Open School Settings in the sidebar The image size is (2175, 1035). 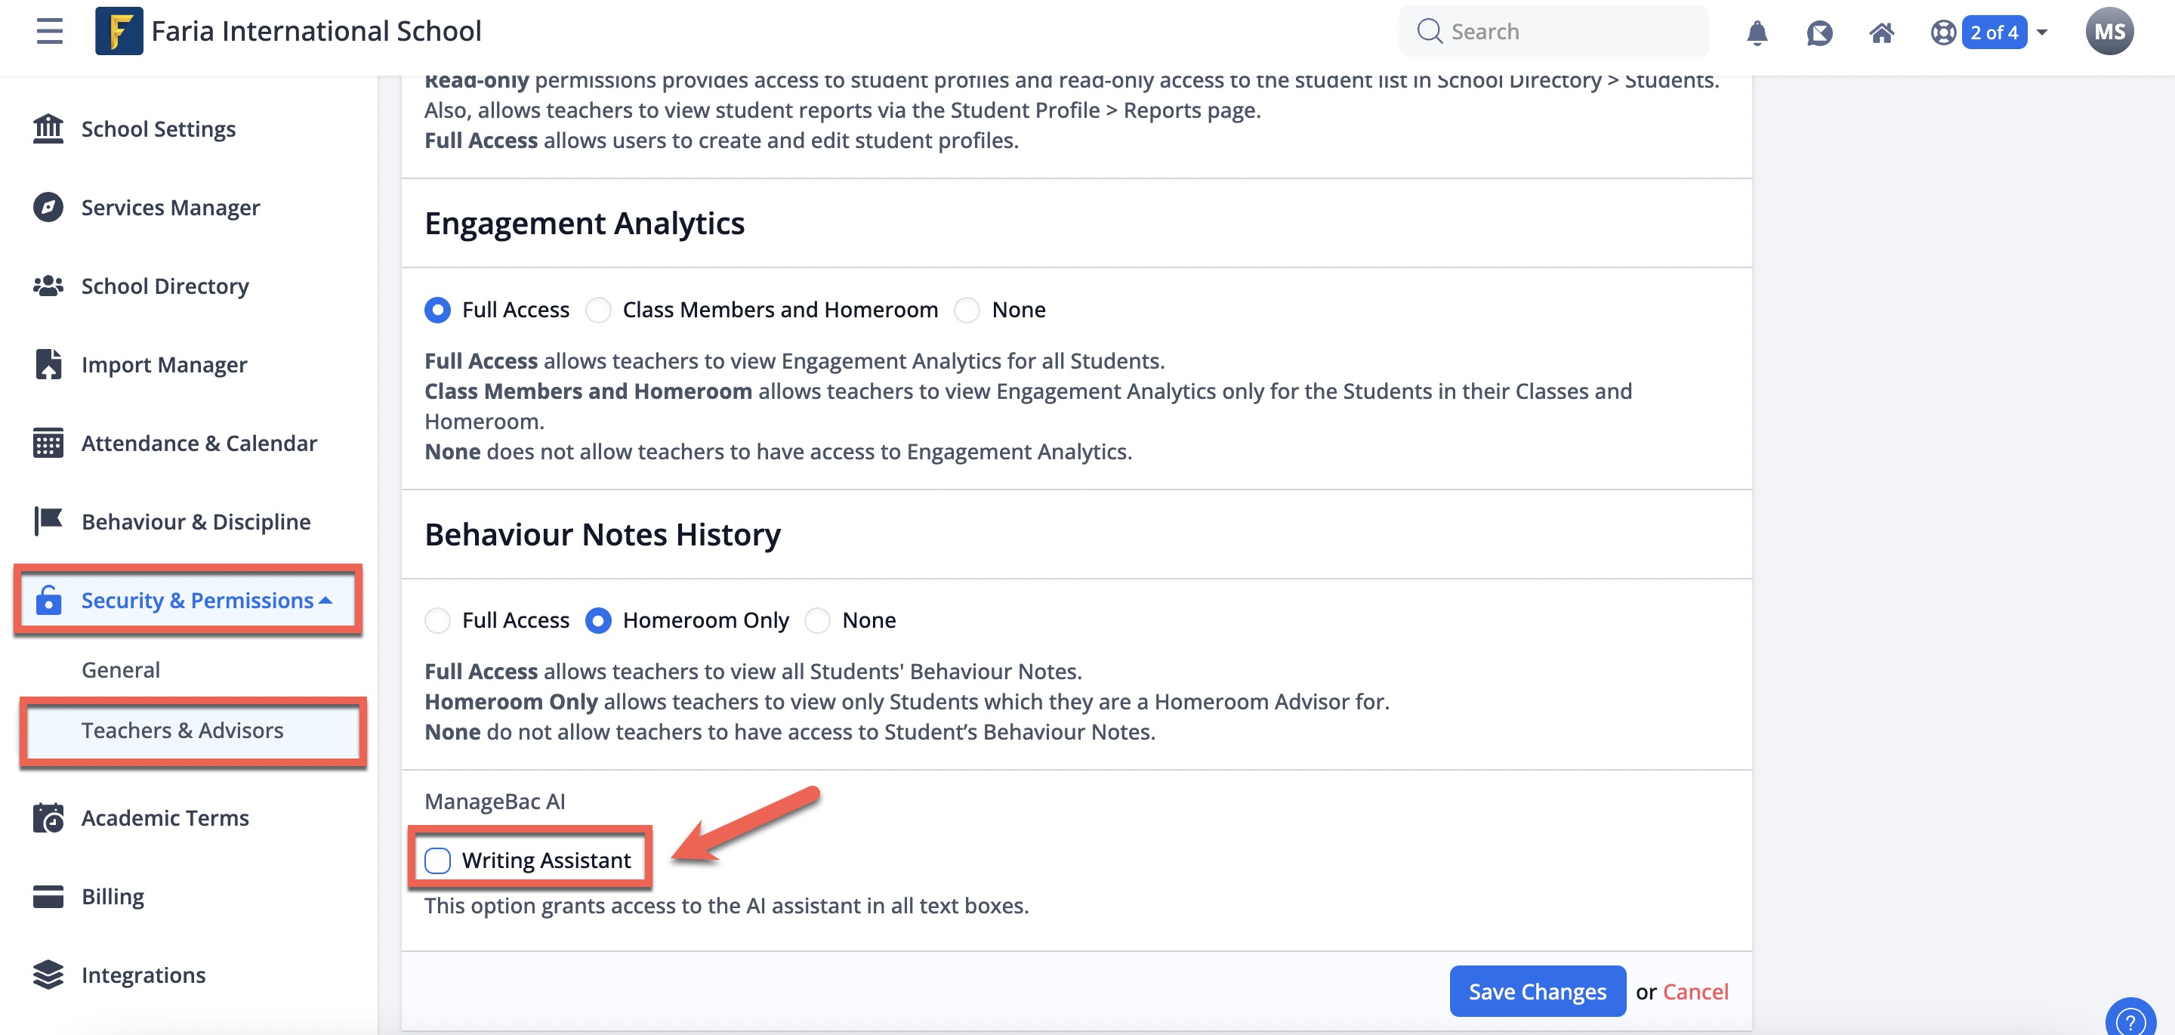coord(158,129)
